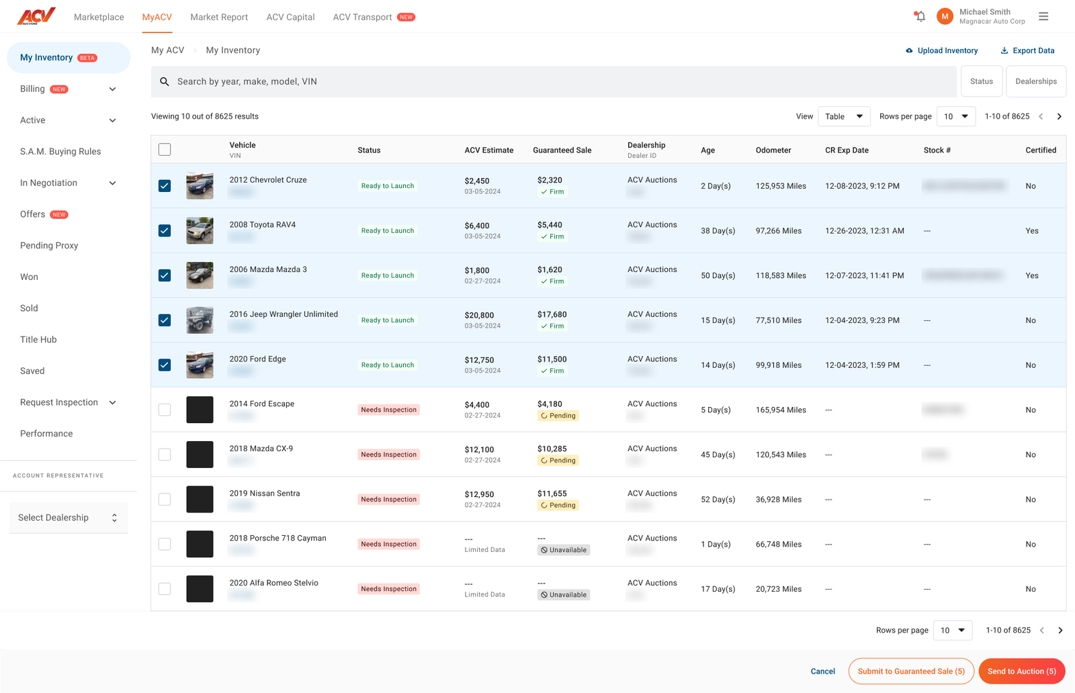The image size is (1075, 693).
Task: Open the ACV Capital tab
Action: tap(290, 17)
